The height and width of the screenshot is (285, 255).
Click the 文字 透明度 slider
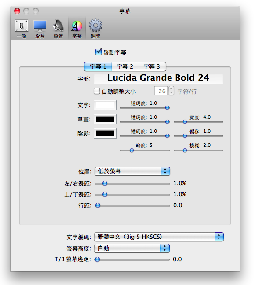point(145,108)
